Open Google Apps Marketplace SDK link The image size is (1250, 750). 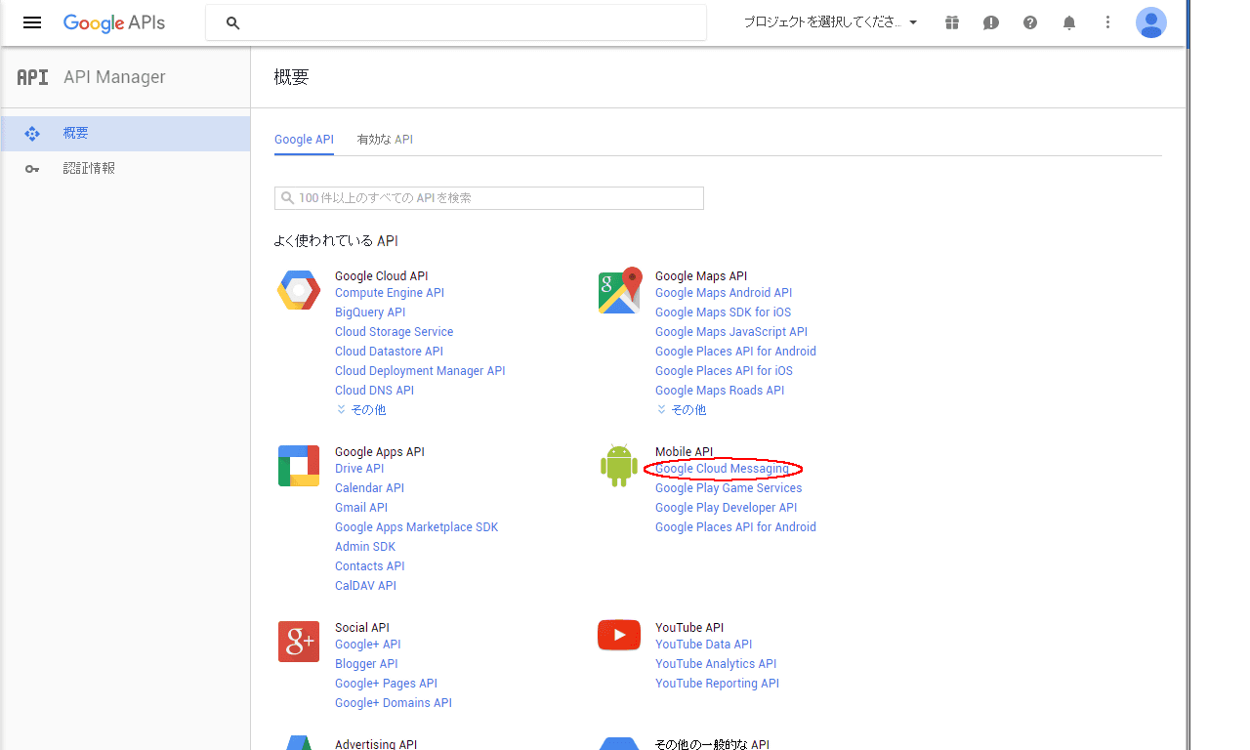416,527
